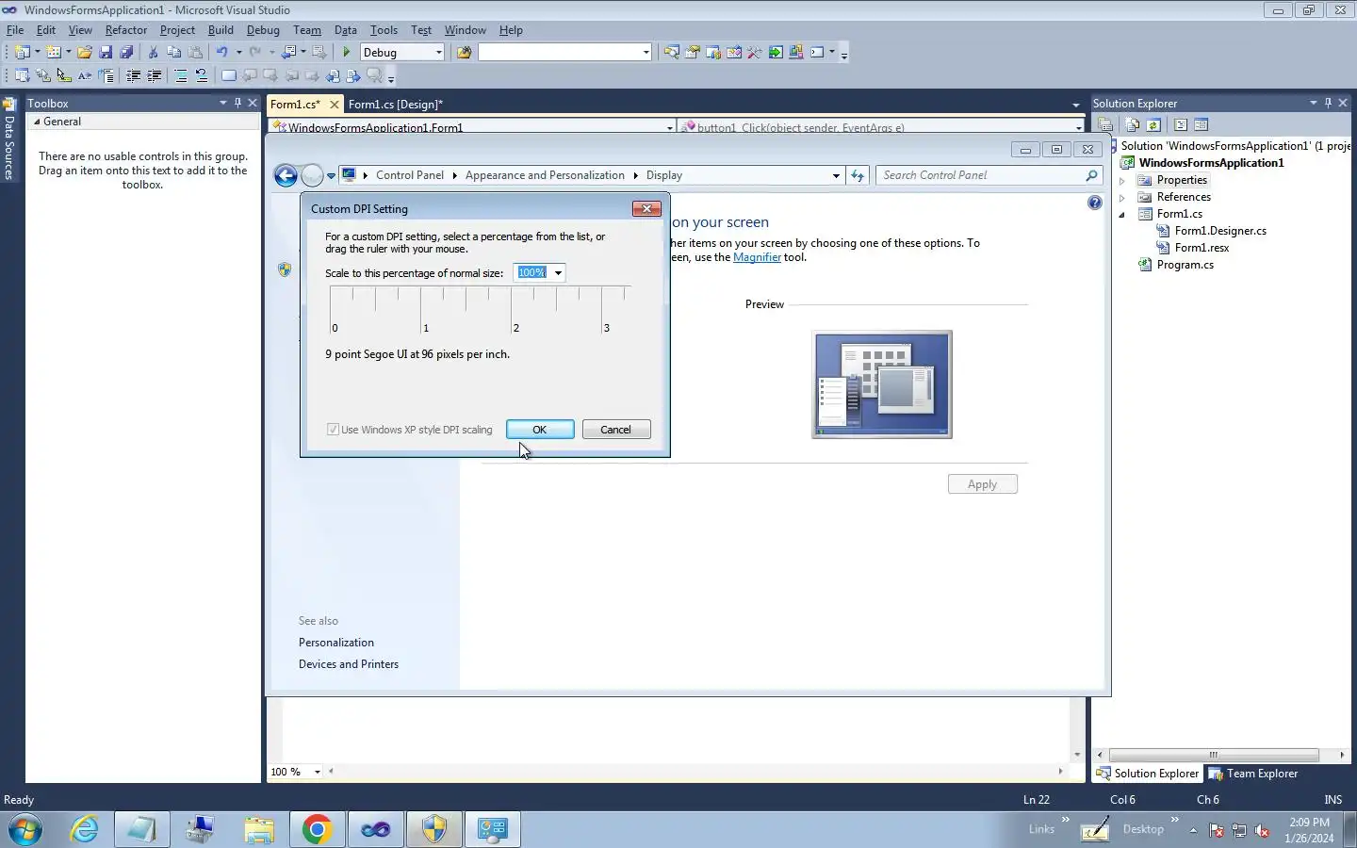Image resolution: width=1357 pixels, height=848 pixels.
Task: Click OK in Custom DPI Setting dialog
Action: [x=540, y=430]
